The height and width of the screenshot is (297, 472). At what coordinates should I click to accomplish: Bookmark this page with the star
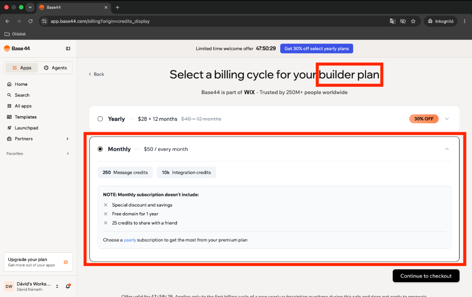(x=413, y=21)
